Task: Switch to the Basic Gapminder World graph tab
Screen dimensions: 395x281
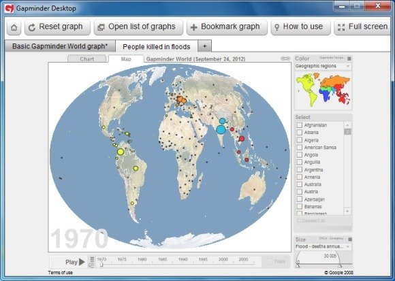Action: click(x=60, y=46)
